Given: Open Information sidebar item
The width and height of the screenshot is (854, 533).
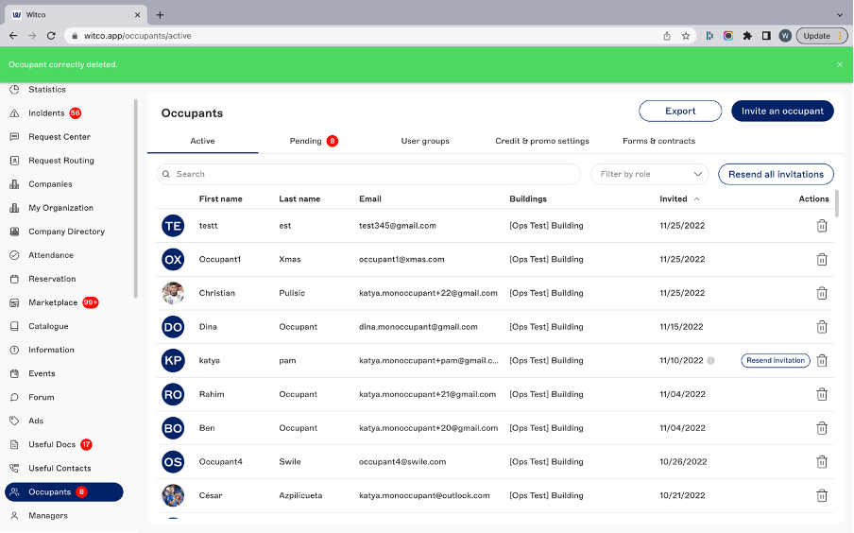Looking at the screenshot, I should [51, 350].
